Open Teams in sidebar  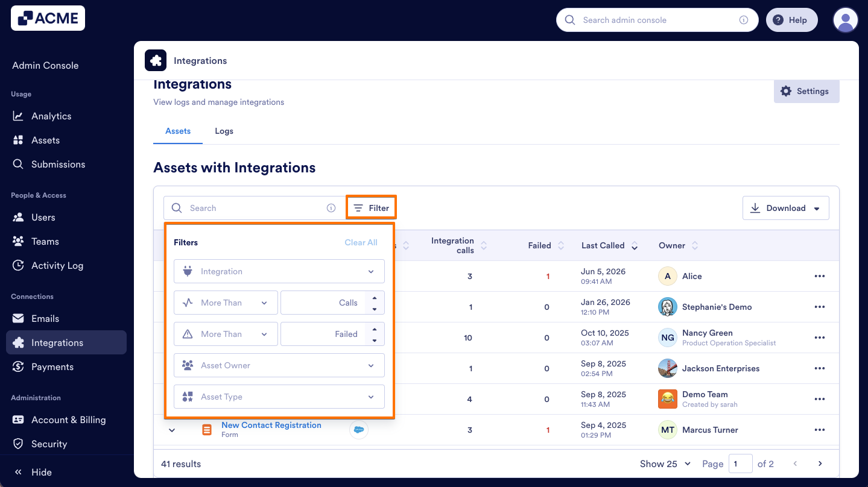pos(45,241)
